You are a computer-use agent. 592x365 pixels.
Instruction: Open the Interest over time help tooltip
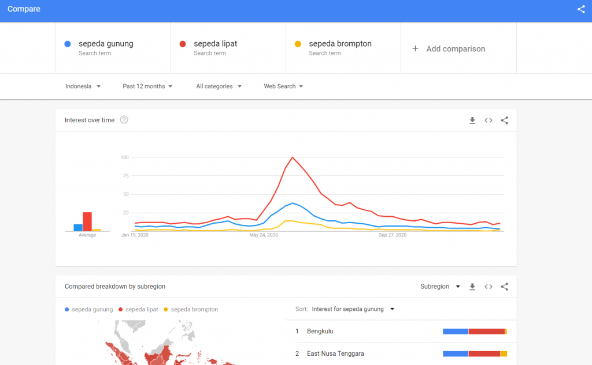point(124,120)
